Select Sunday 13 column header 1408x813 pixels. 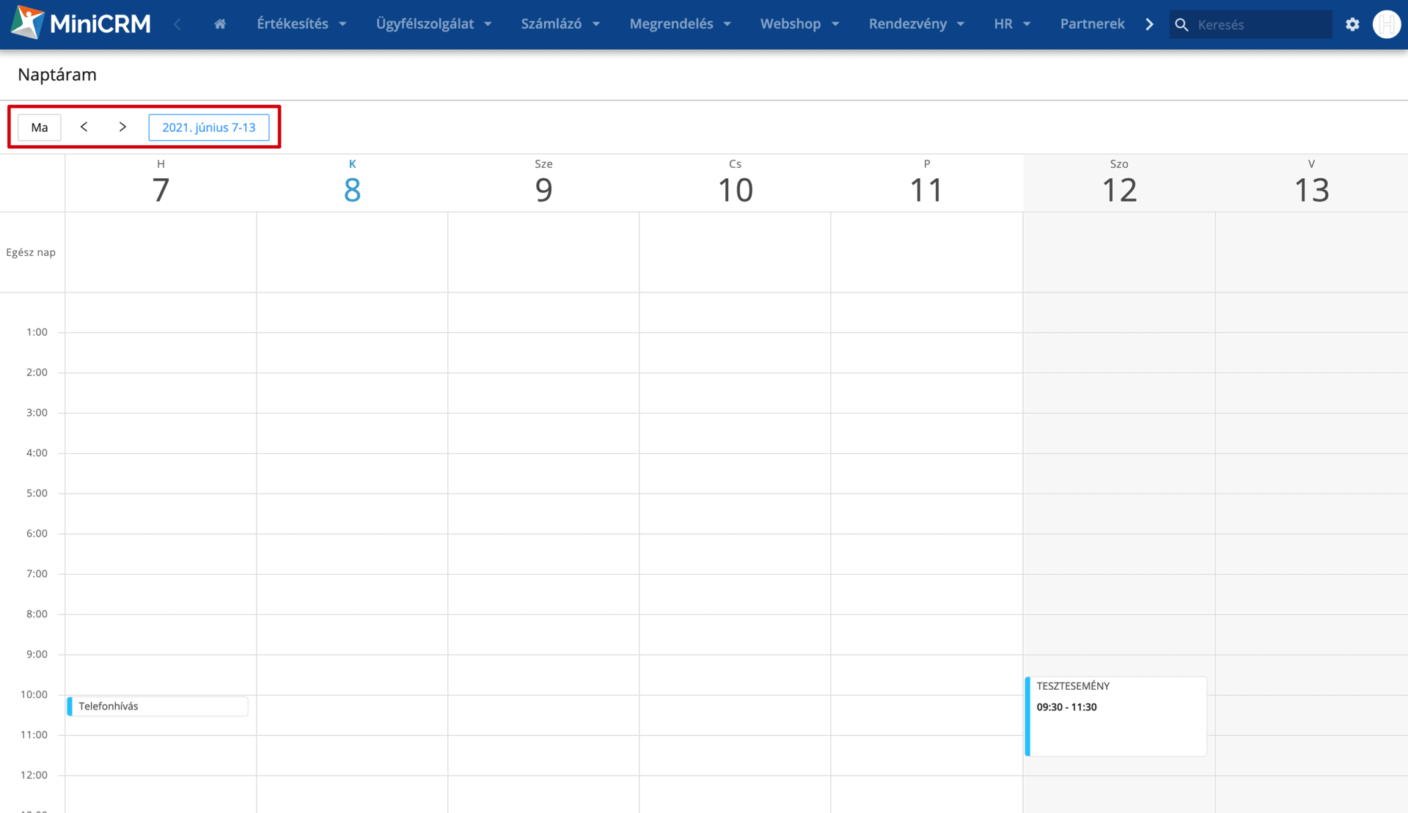coord(1311,183)
